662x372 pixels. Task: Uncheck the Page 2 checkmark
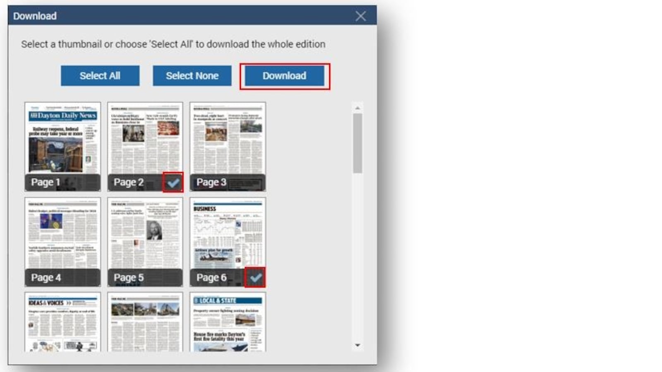click(173, 182)
